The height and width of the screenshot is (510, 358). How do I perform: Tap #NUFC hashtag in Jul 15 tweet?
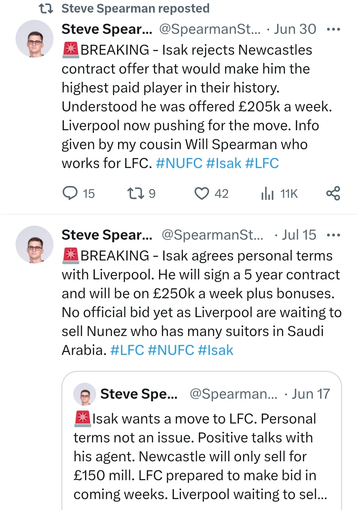click(171, 350)
